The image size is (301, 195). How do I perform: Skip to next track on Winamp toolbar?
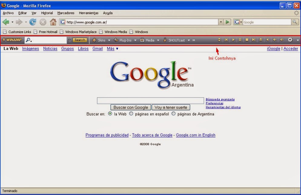tap(254, 40)
